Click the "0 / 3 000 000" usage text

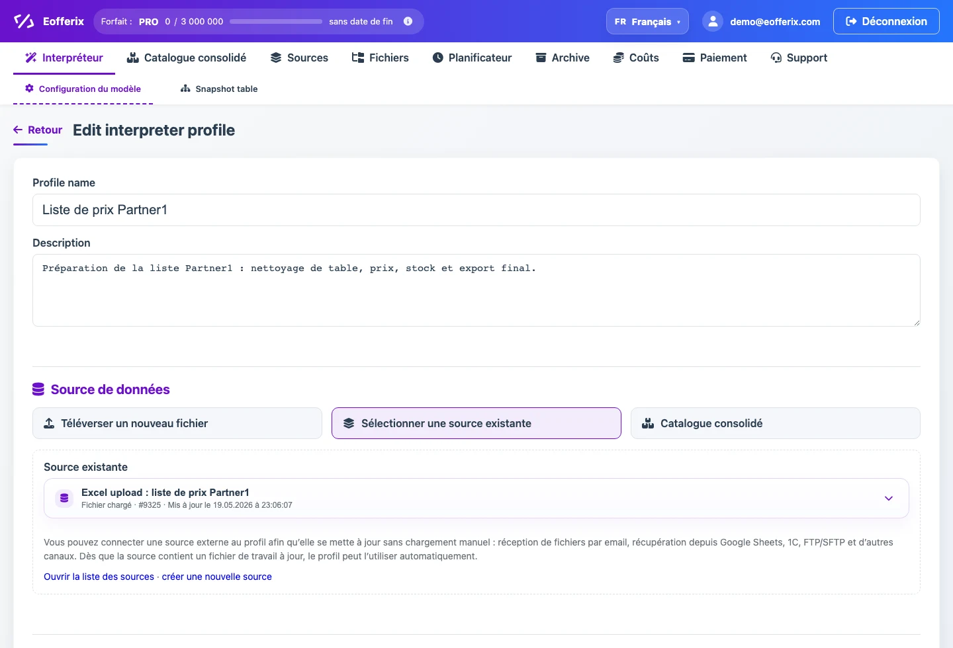(194, 22)
